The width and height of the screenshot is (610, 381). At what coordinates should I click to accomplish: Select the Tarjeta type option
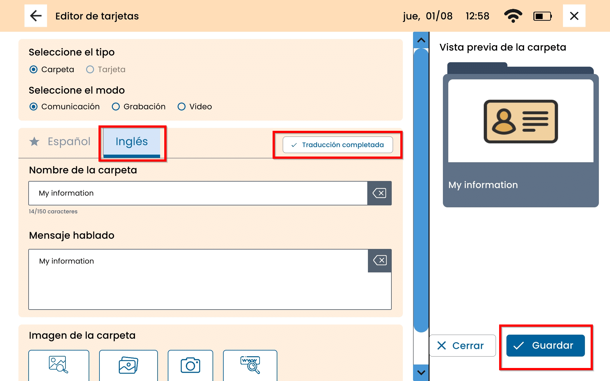pyautogui.click(x=90, y=70)
